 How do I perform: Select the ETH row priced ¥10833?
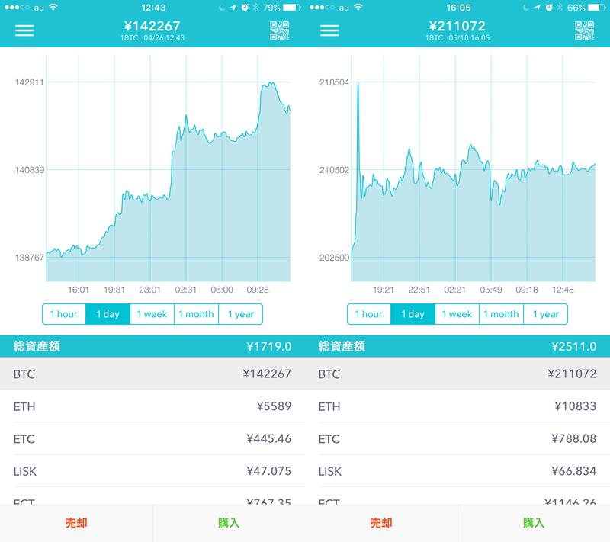pyautogui.click(x=457, y=406)
